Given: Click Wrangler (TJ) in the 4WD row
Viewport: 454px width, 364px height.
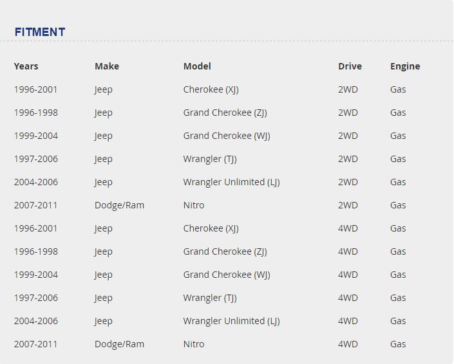Looking at the screenshot, I should pyautogui.click(x=210, y=298).
